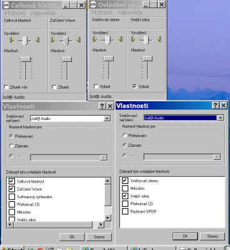Enable Přehrávač CD in left Vlastnosti list
This screenshot has width=230, height=250.
tap(12, 204)
